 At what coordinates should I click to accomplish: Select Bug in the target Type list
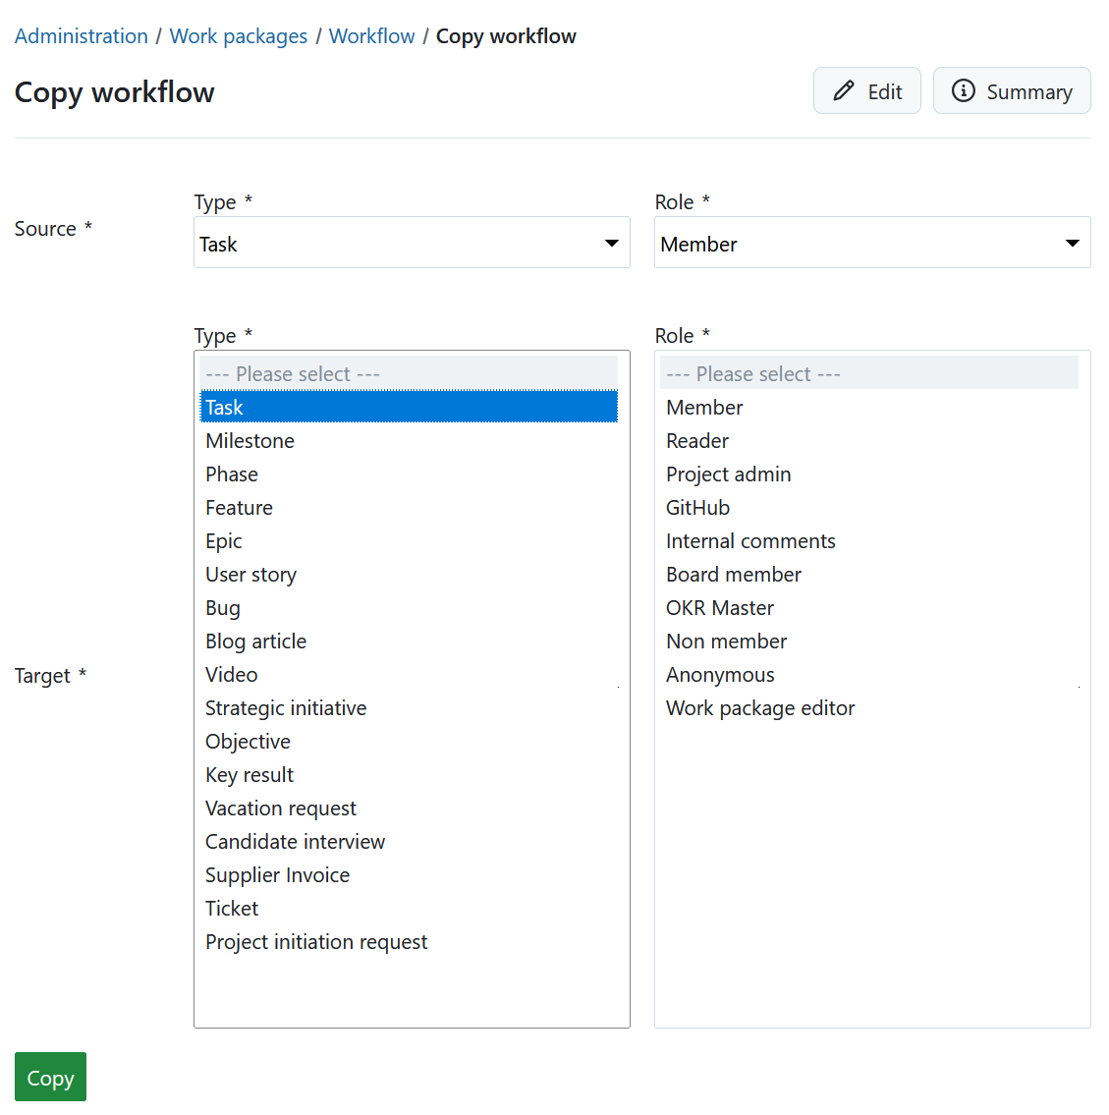click(223, 607)
